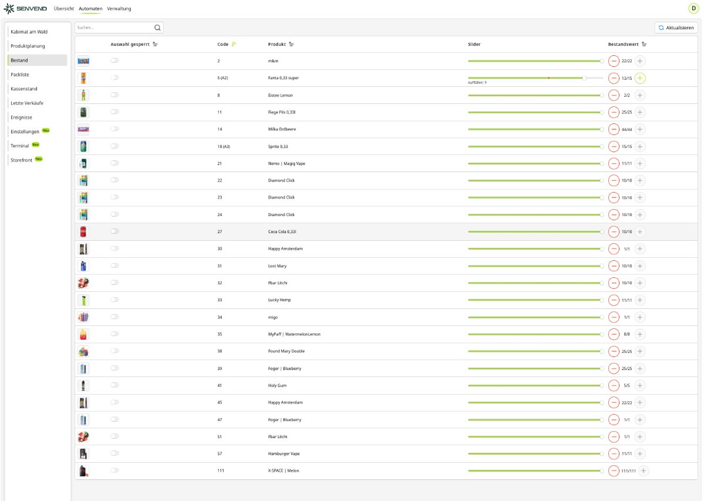The image size is (704, 501).
Task: Toggle selection lock for X-SPACE | Melon
Action: click(114, 470)
